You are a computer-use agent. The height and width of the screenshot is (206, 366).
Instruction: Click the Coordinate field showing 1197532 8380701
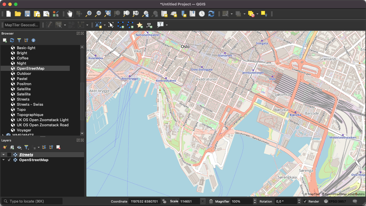tap(144, 201)
